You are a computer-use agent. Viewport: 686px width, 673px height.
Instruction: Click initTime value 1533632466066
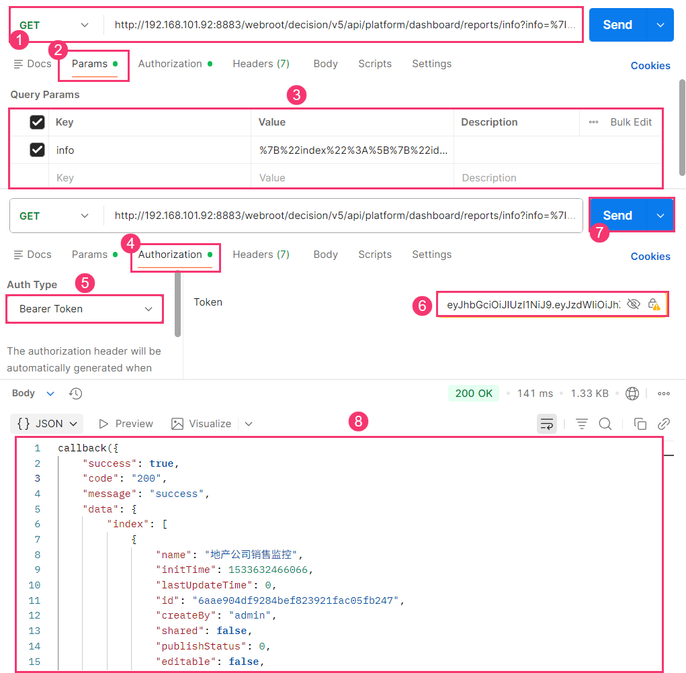268,570
